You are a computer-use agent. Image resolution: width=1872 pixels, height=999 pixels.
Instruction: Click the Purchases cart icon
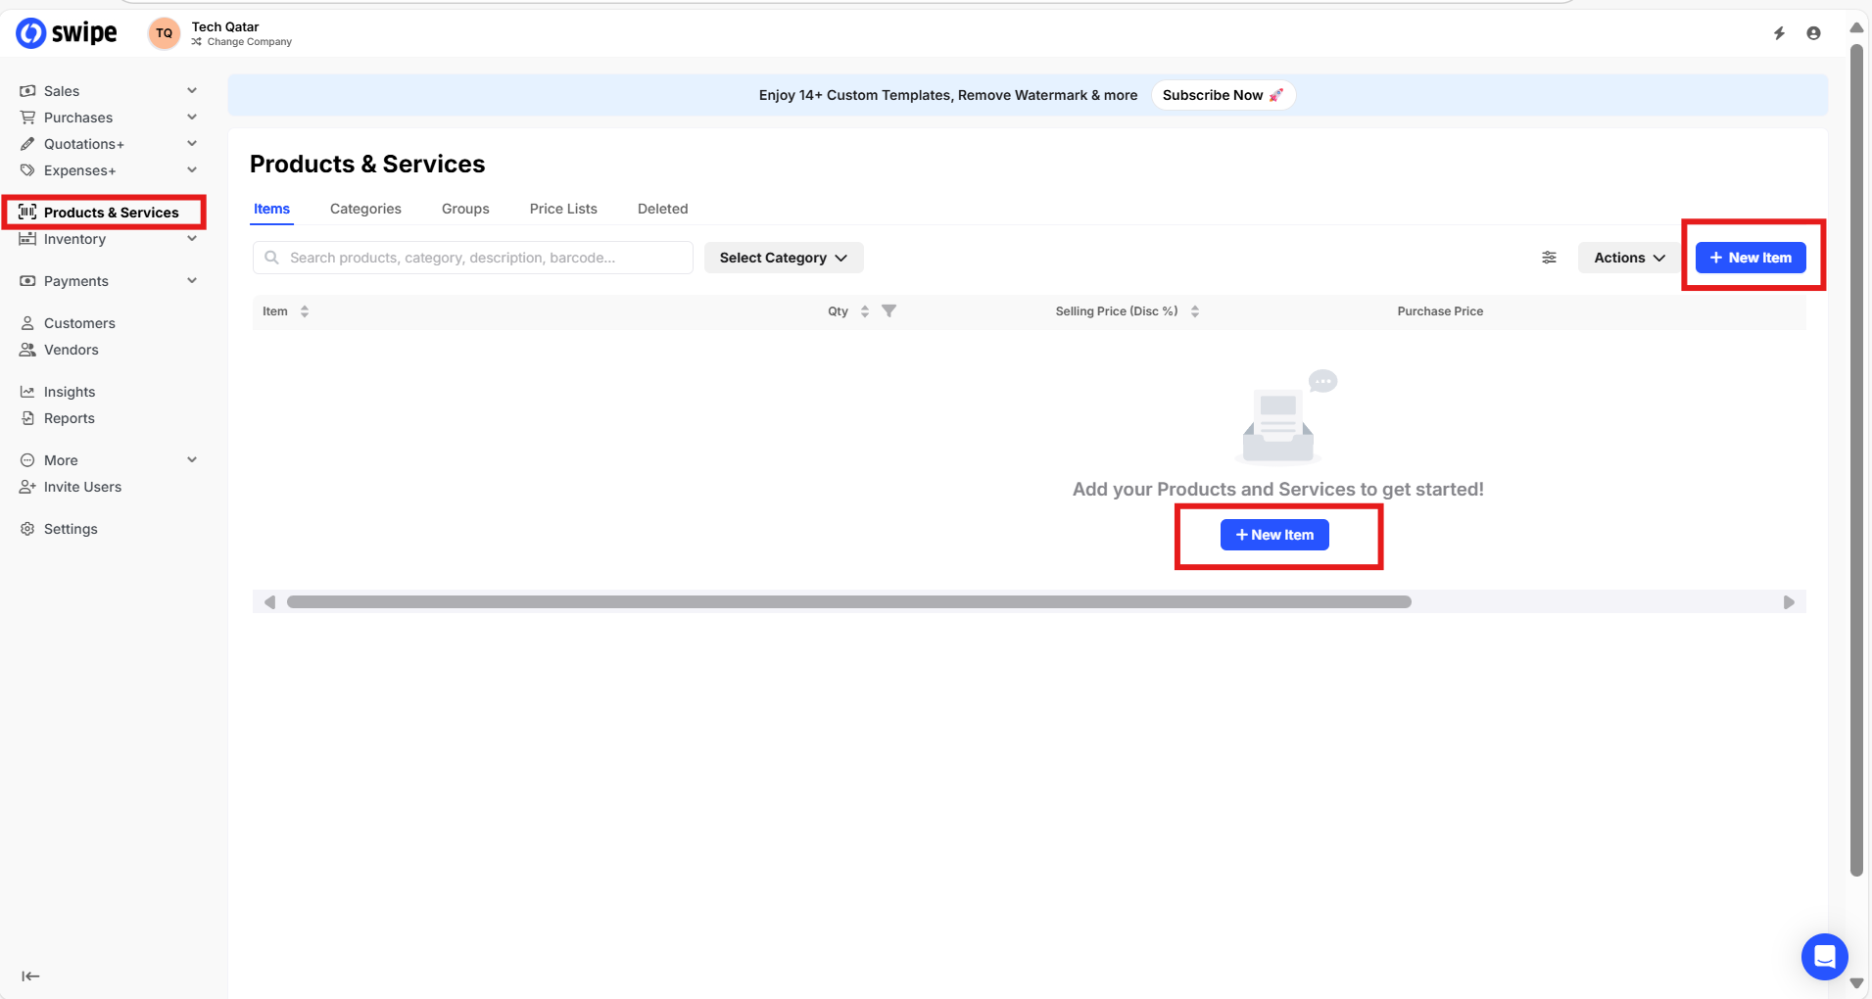(27, 118)
